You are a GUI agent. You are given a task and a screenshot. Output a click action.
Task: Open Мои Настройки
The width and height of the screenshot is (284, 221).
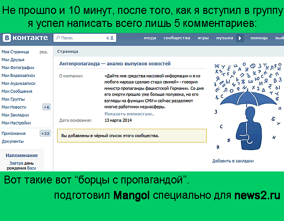(16, 123)
